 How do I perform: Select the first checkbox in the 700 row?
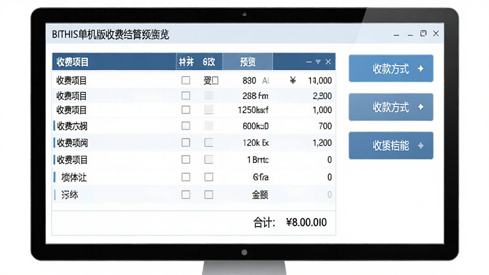coord(186,126)
